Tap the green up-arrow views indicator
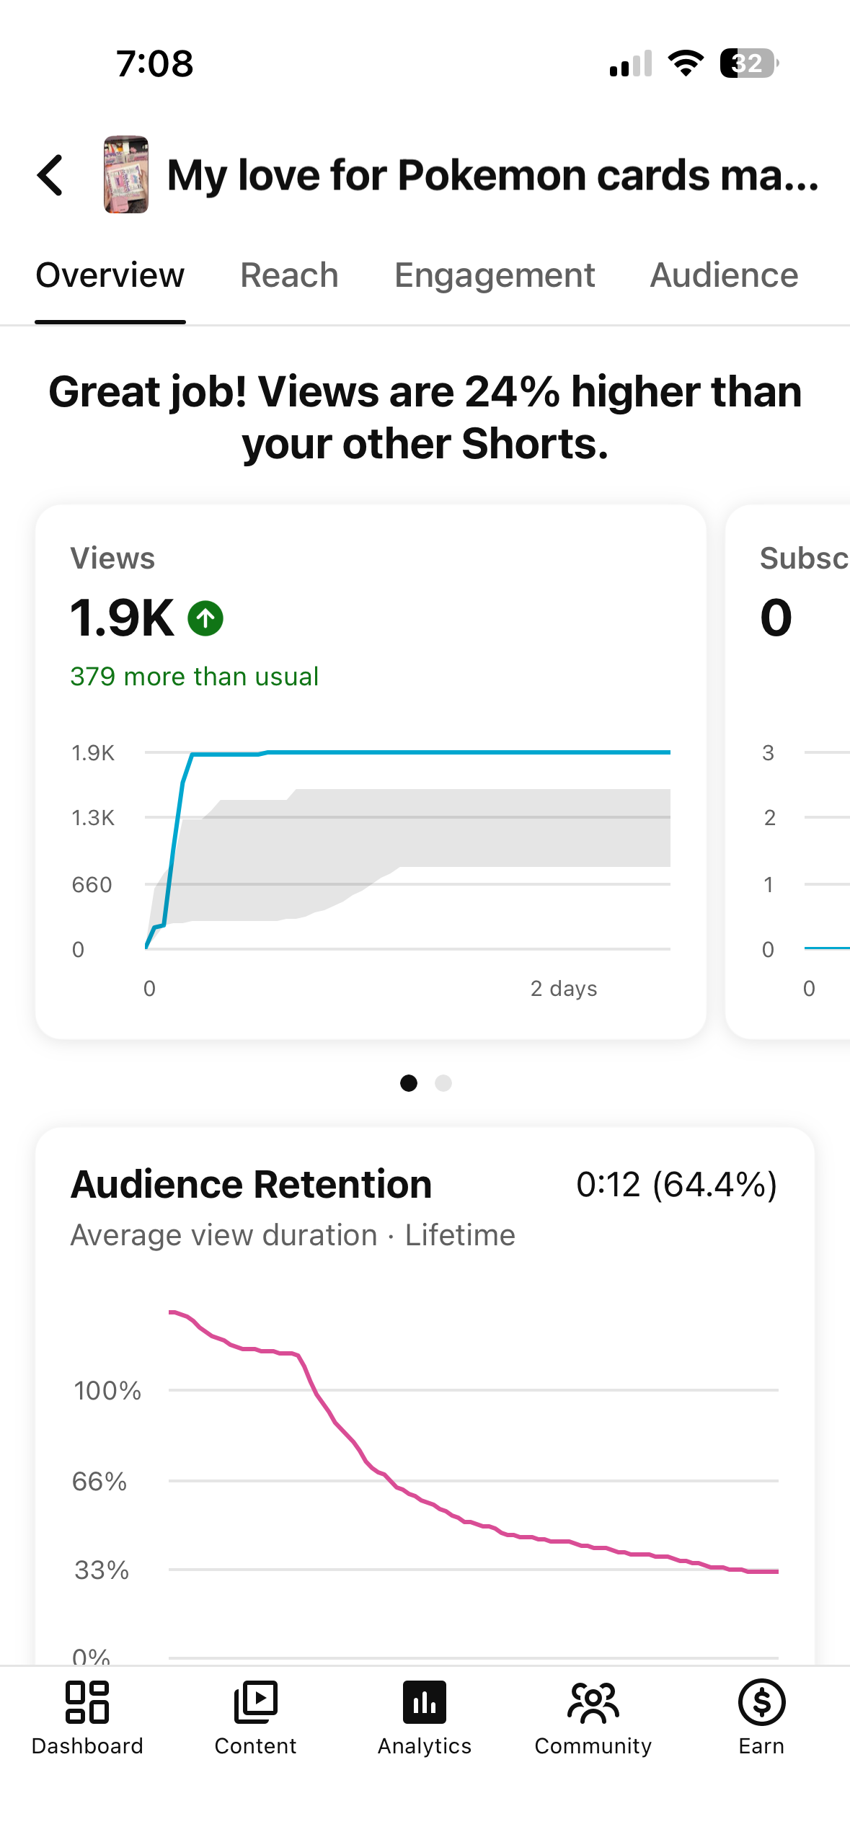 tap(205, 618)
